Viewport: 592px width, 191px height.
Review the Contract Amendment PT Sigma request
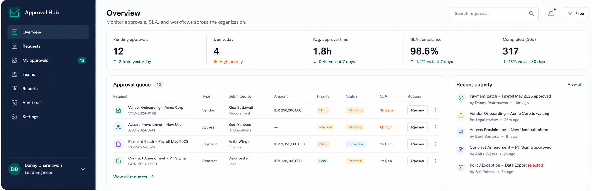click(417, 161)
